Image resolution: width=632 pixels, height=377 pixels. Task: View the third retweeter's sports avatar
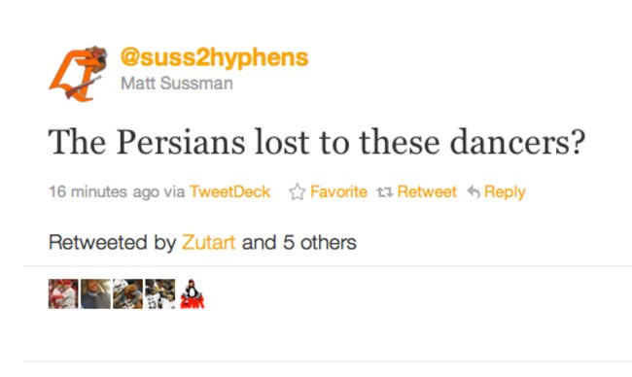127,293
